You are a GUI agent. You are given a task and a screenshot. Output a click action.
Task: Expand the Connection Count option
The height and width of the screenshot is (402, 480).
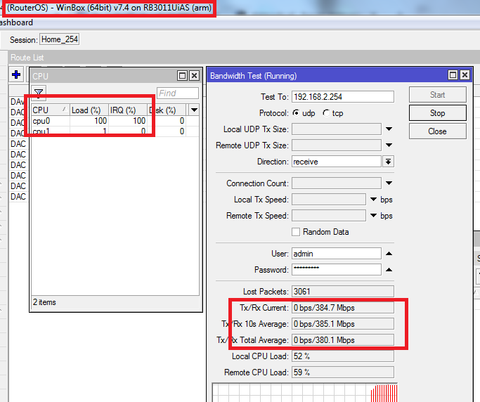click(x=389, y=183)
